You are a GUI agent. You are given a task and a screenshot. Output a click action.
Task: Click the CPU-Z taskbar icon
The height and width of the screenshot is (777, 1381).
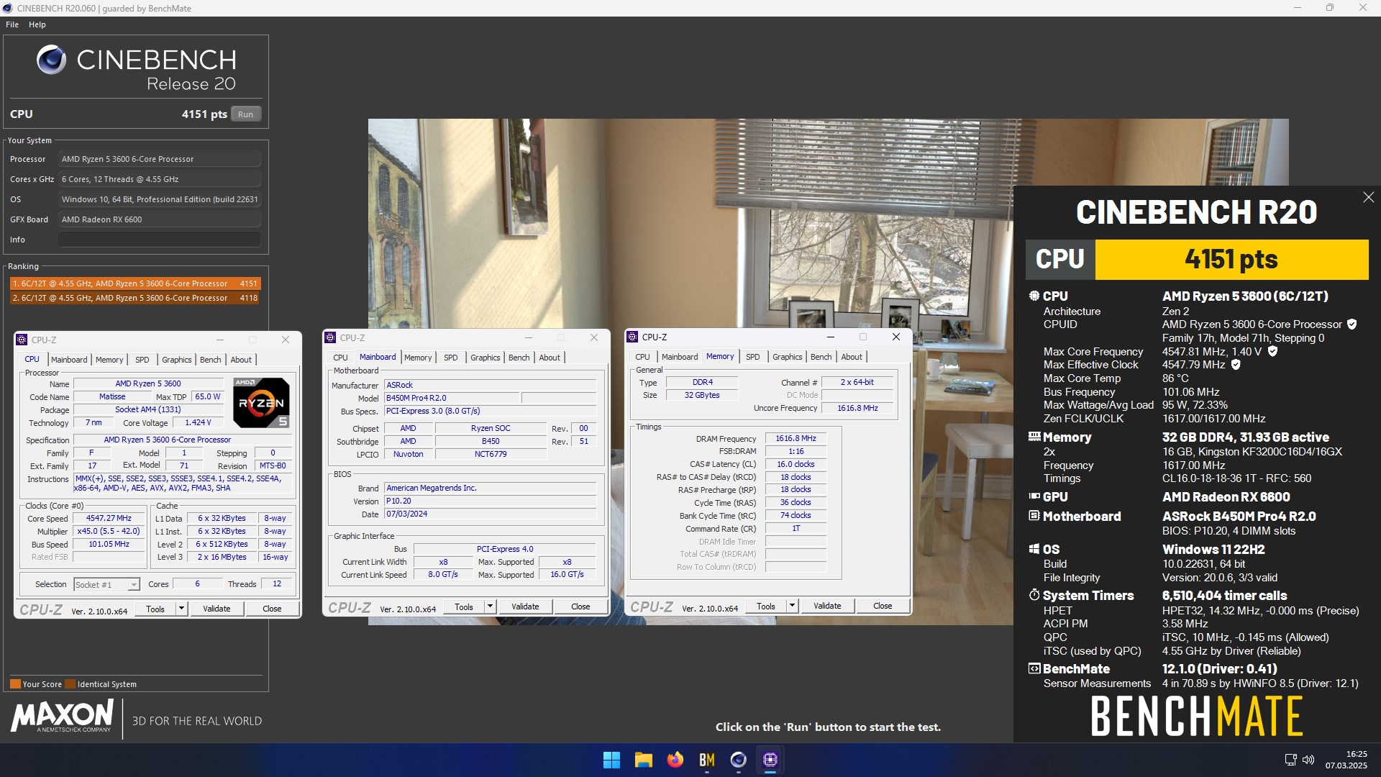coord(770,760)
